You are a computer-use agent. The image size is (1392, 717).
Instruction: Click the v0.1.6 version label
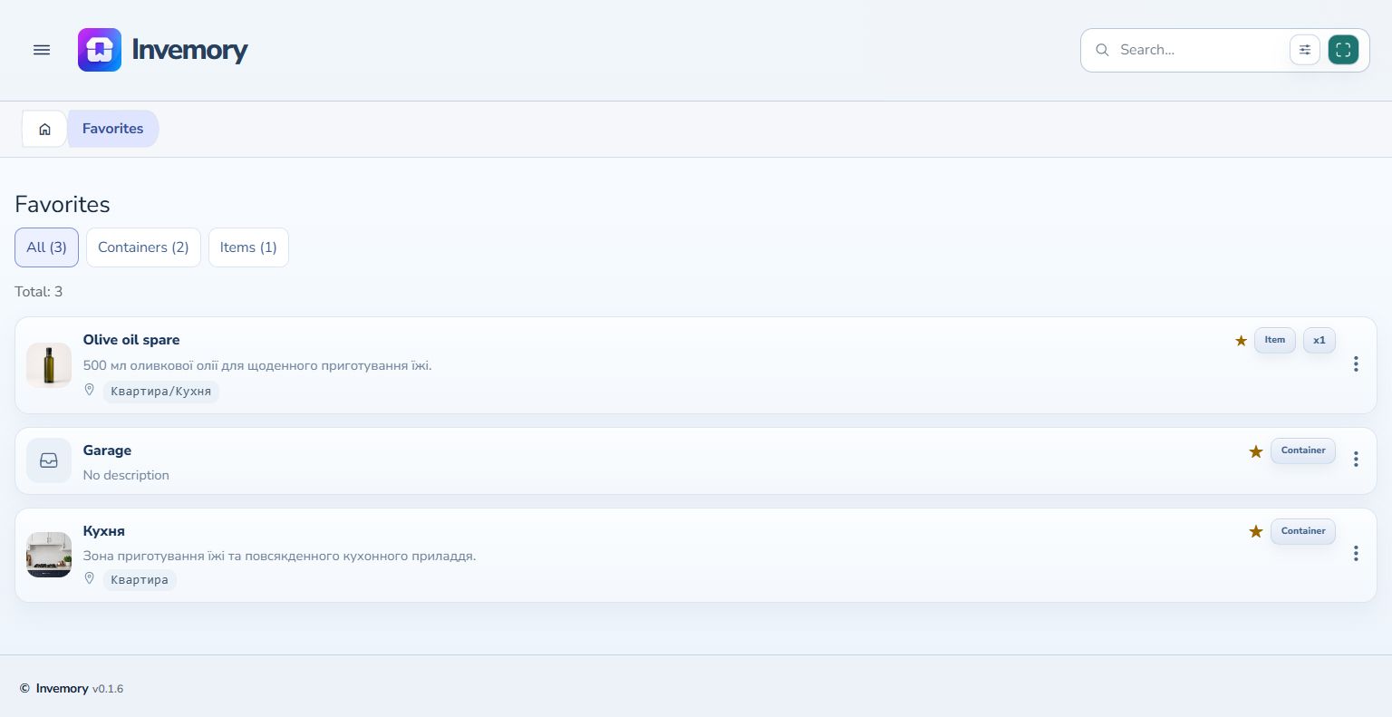pyautogui.click(x=108, y=689)
